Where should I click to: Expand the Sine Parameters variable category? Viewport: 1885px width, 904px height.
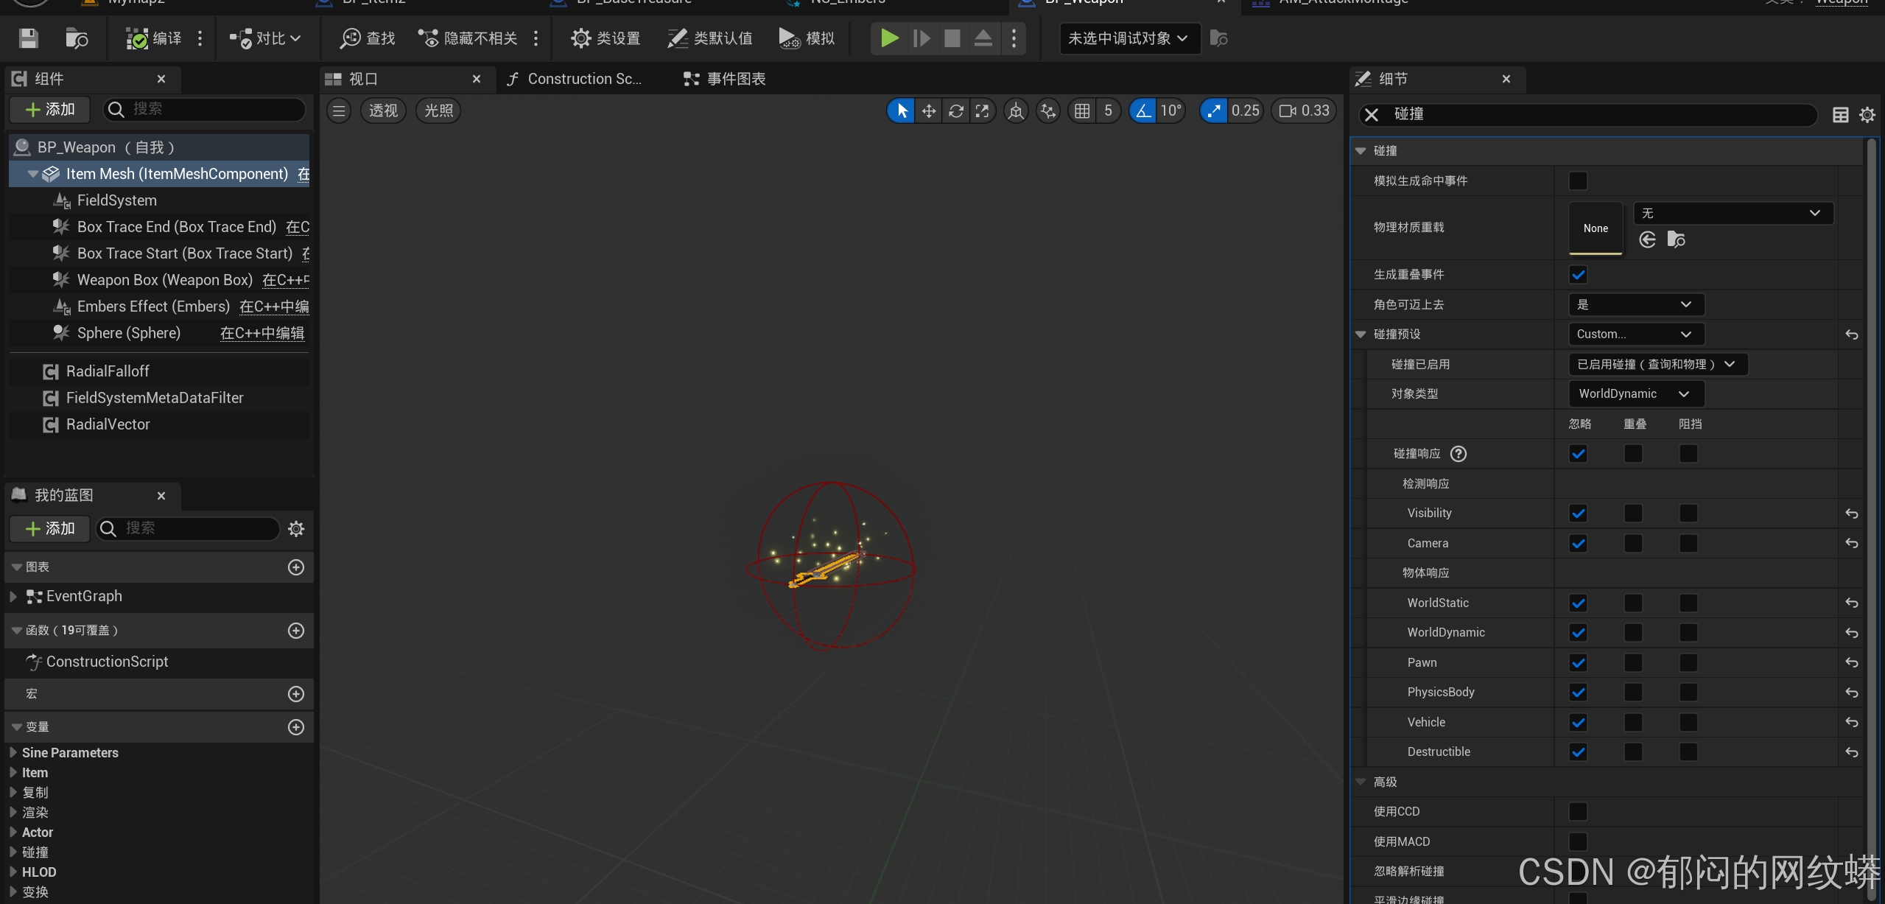click(13, 753)
